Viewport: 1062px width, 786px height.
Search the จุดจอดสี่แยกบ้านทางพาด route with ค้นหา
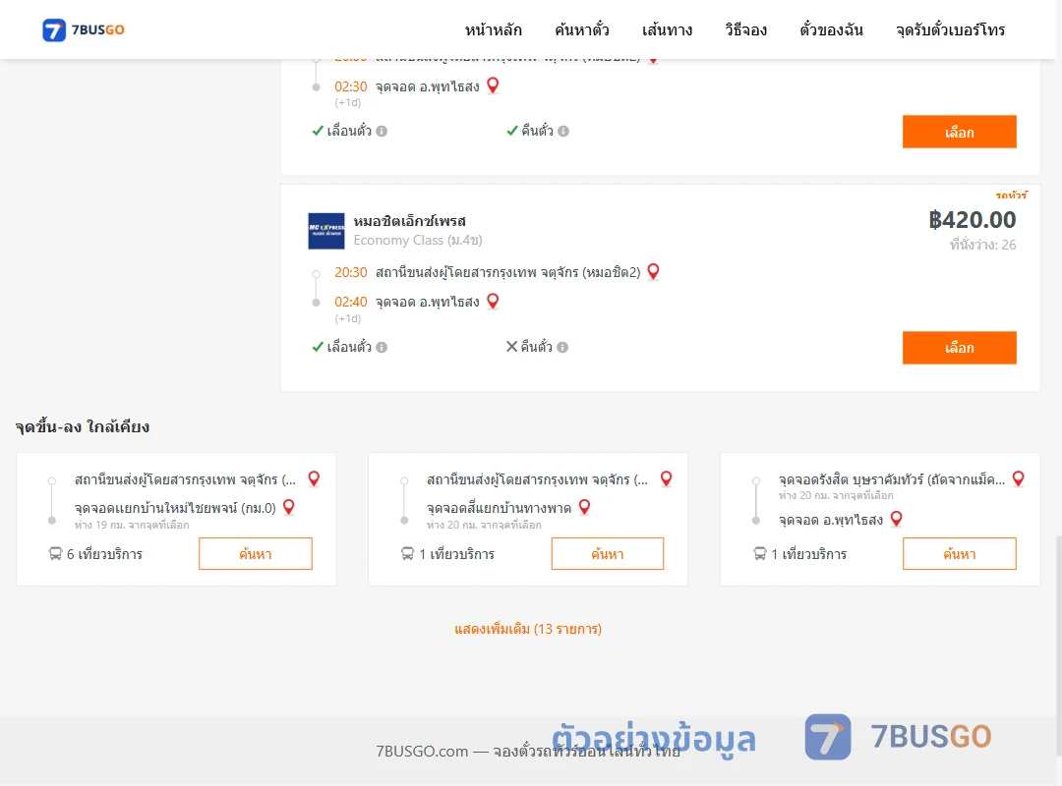click(608, 554)
